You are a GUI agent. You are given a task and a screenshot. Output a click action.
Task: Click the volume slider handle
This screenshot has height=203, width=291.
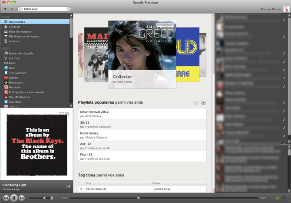tap(44, 198)
